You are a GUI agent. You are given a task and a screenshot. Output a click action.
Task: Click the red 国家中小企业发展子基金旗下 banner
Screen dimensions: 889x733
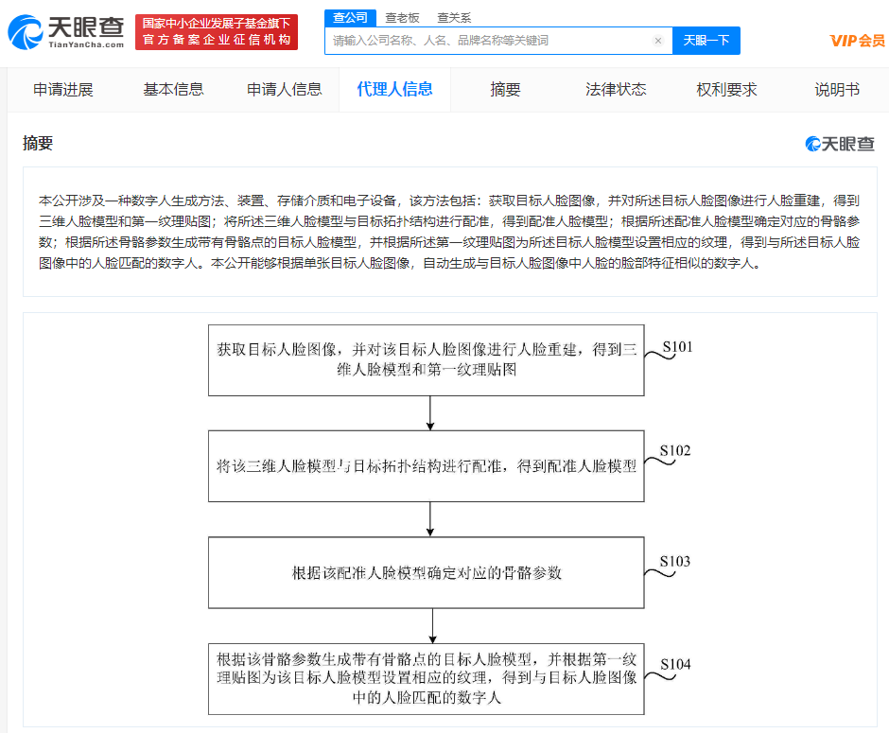[217, 32]
